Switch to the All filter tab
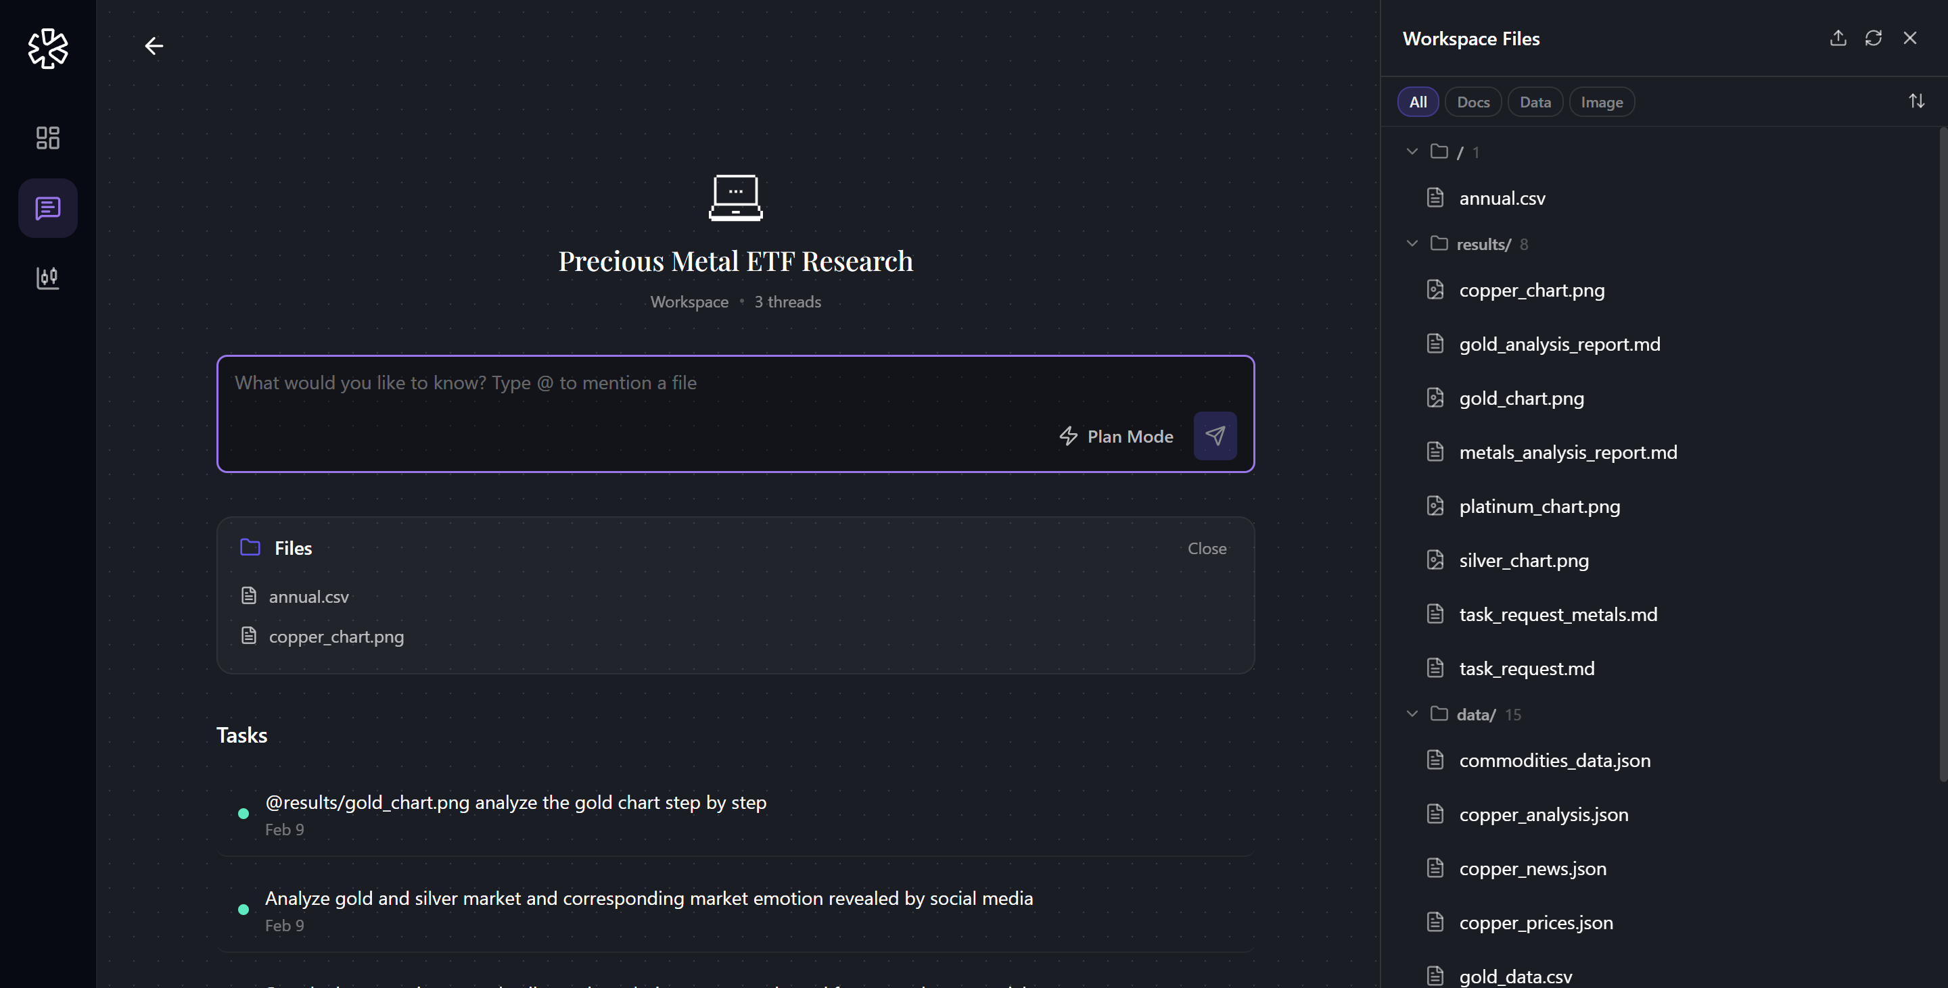1948x988 pixels. pos(1417,102)
